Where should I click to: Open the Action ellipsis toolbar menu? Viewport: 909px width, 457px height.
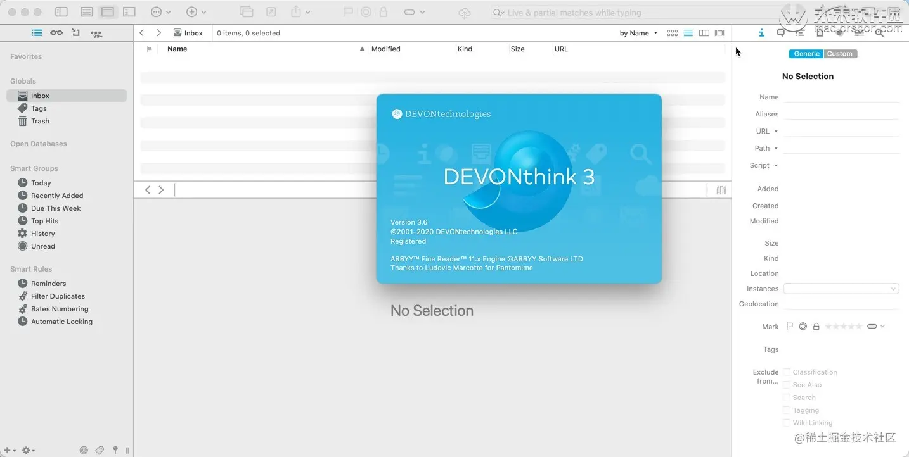(161, 12)
